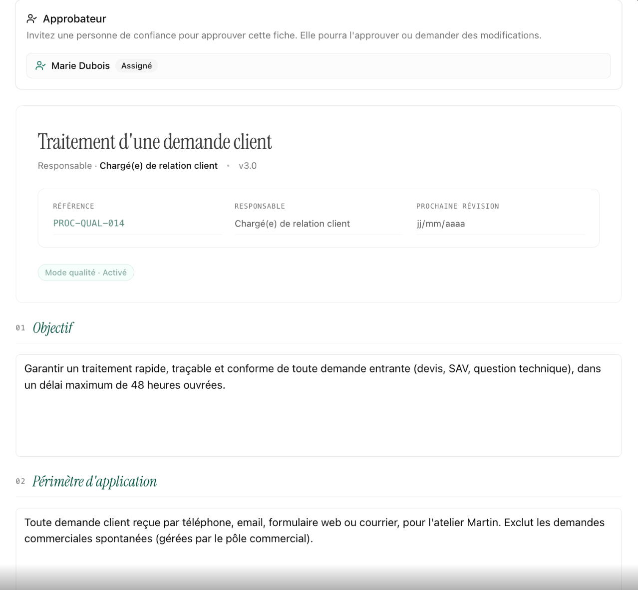The height and width of the screenshot is (590, 638).
Task: Click the v3.0 version label
Action: (x=248, y=166)
